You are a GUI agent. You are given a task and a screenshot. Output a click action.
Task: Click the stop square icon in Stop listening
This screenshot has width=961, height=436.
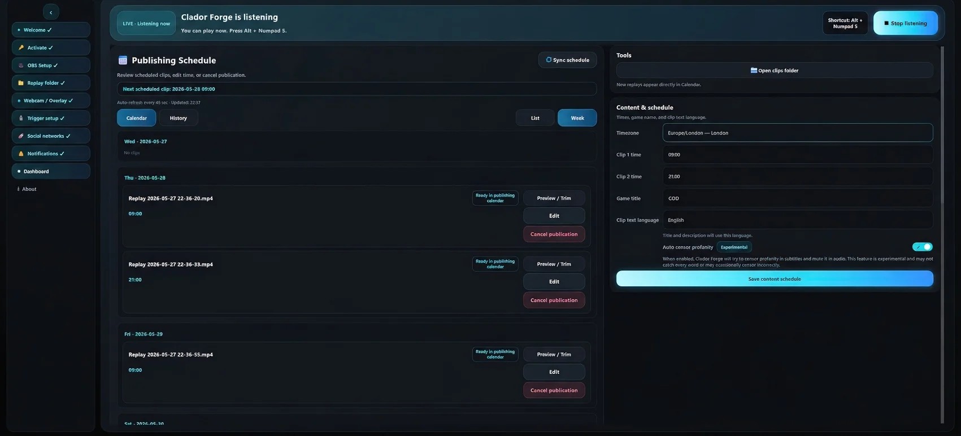point(886,24)
